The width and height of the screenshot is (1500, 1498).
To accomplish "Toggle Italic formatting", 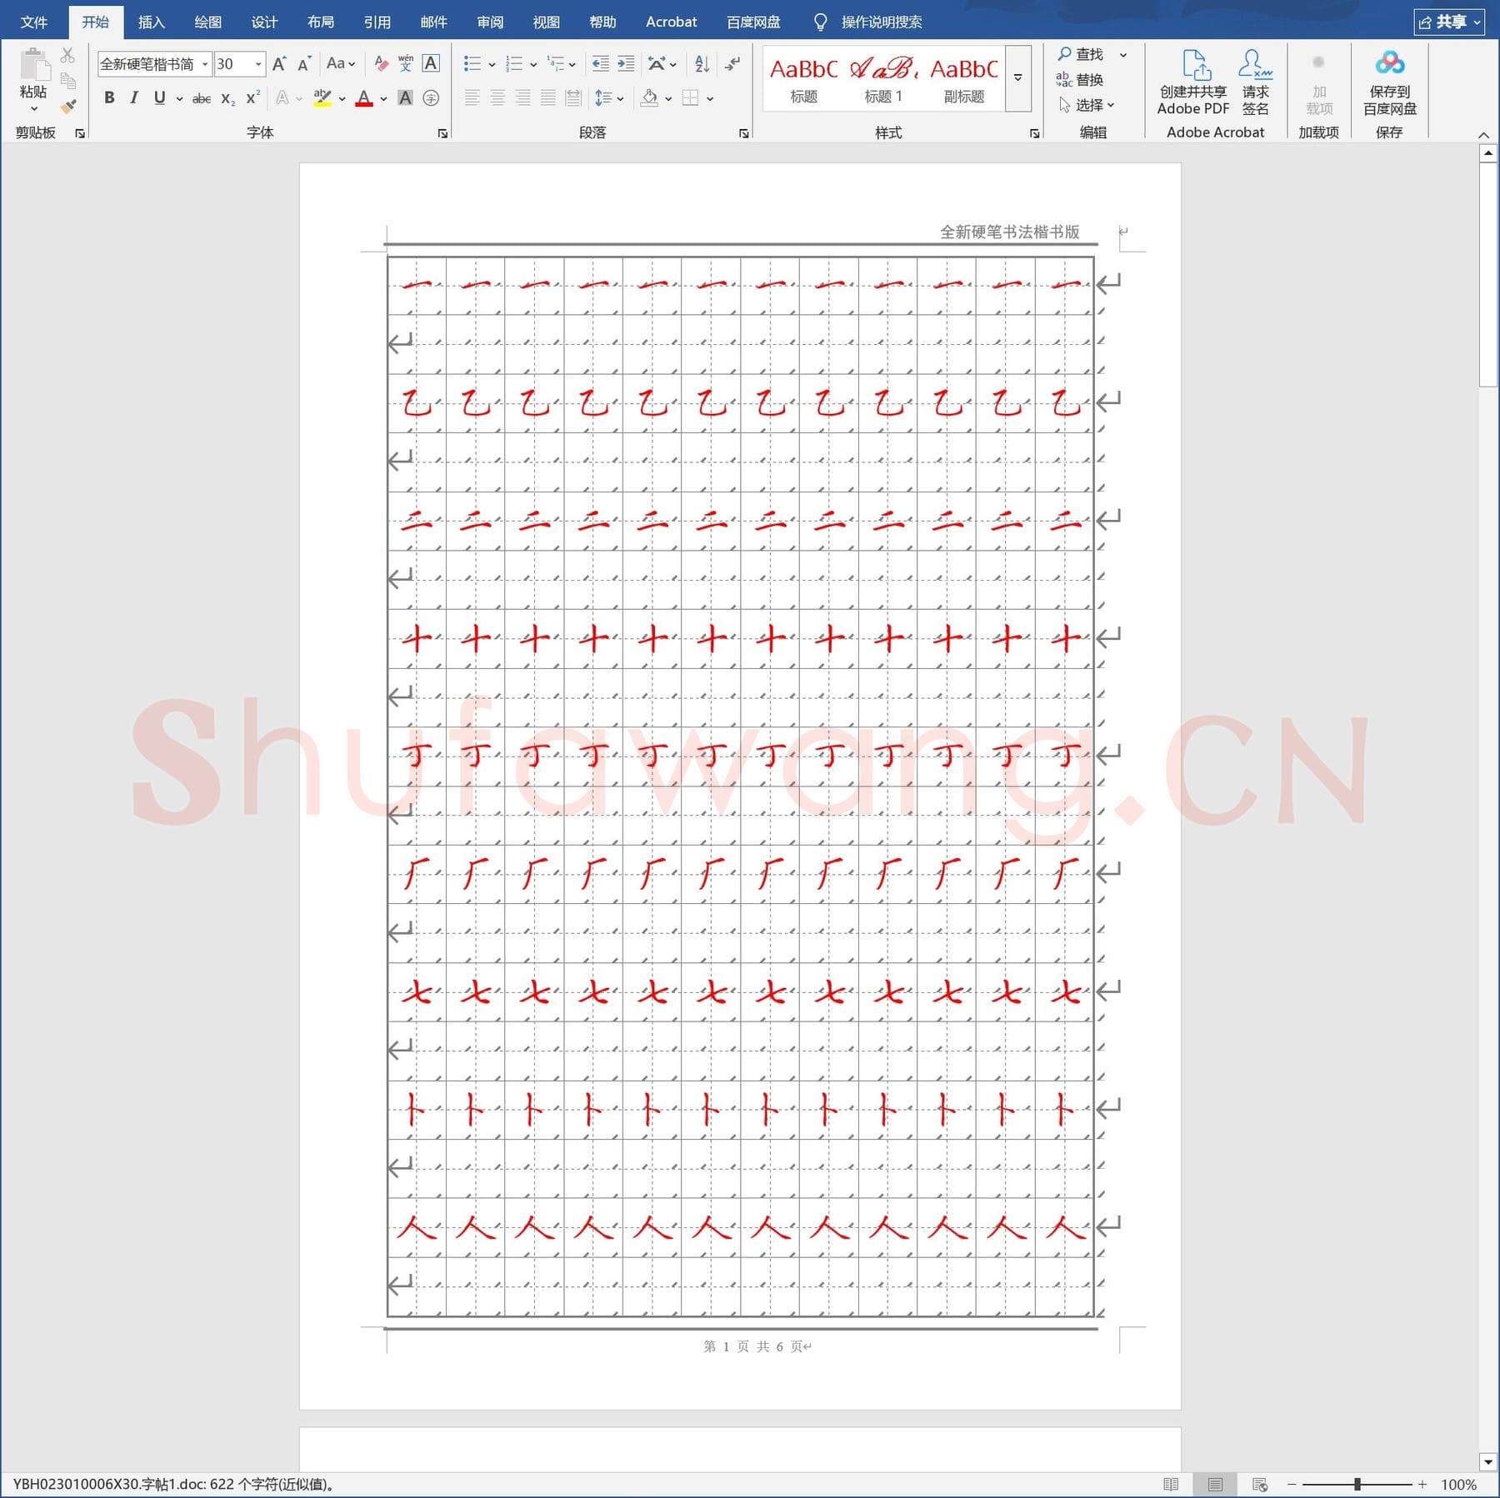I will point(134,98).
